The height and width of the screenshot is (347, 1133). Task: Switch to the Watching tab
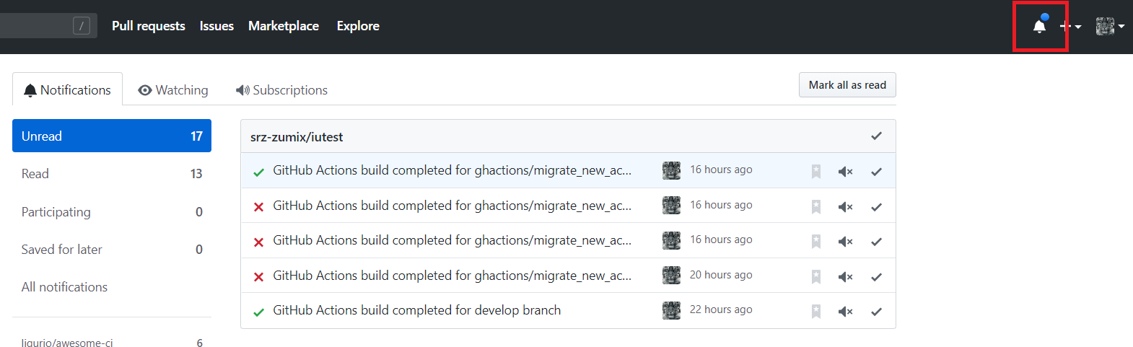pos(173,89)
